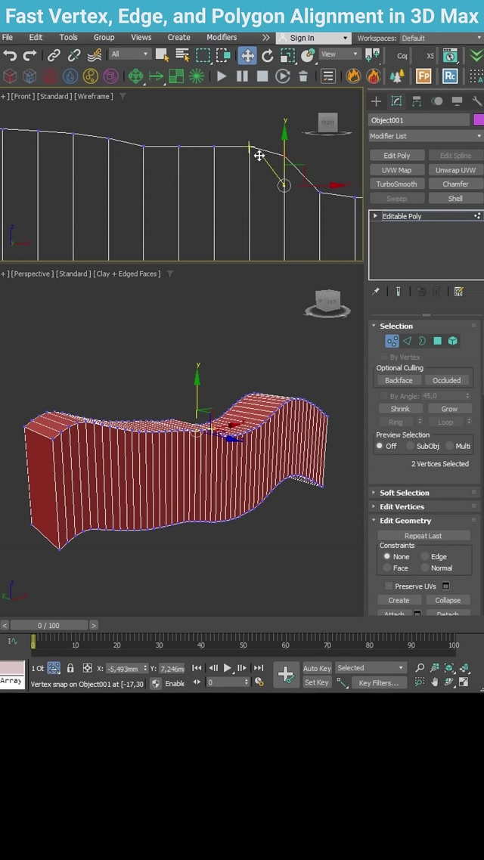Select the Move transform tool
Viewport: 484px width, 860px height.
point(247,55)
